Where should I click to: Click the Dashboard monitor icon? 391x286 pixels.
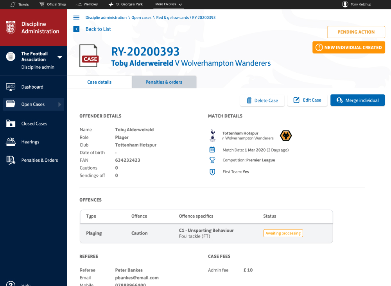[11, 87]
